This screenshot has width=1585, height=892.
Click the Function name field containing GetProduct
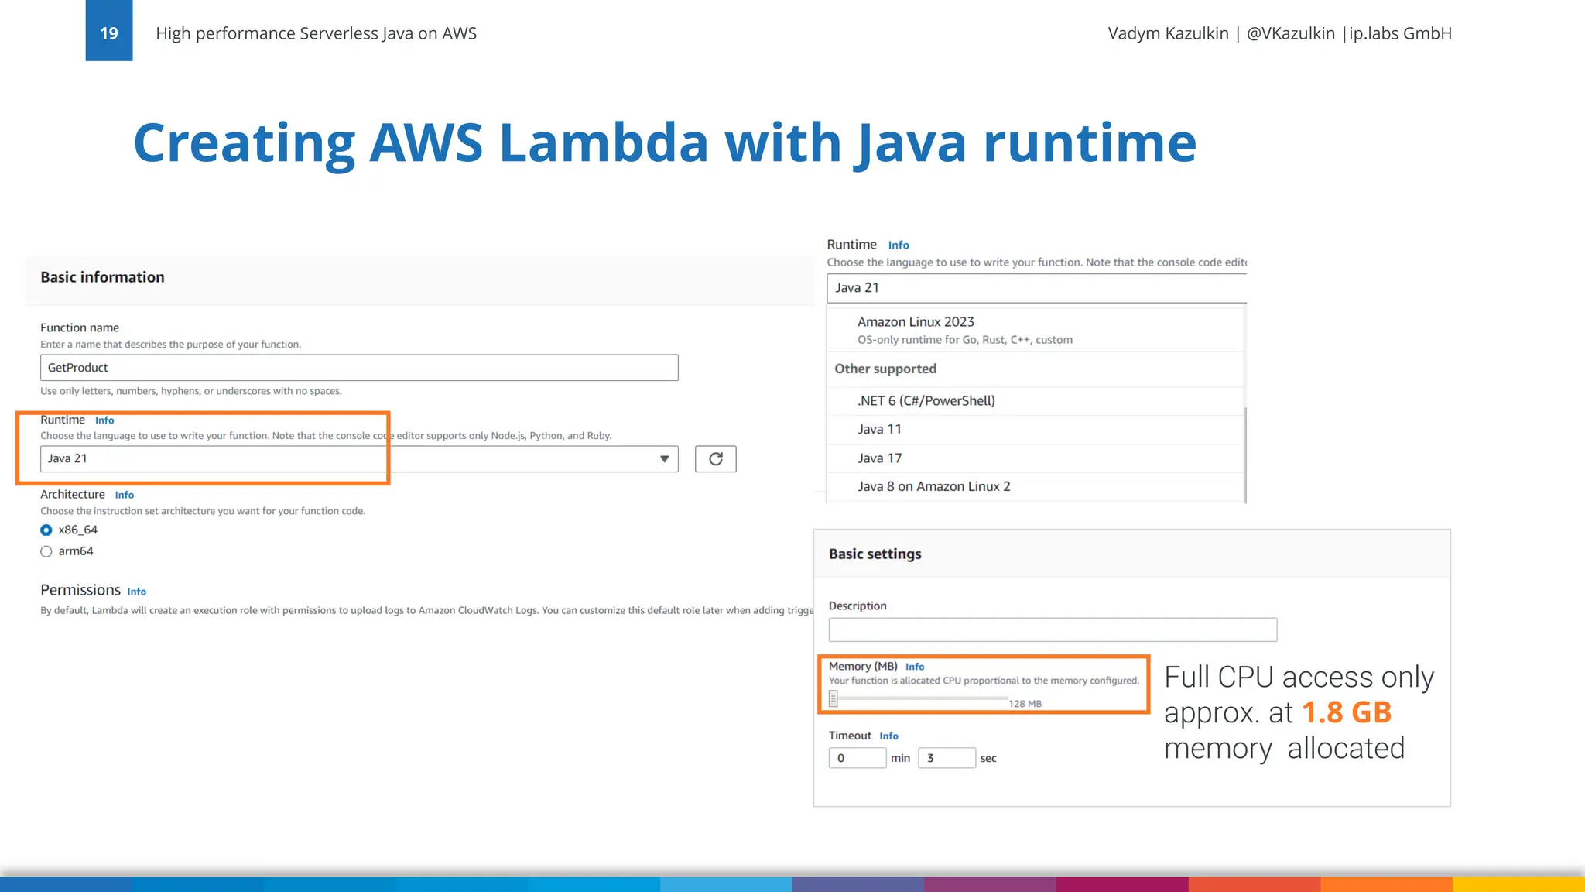pyautogui.click(x=359, y=368)
